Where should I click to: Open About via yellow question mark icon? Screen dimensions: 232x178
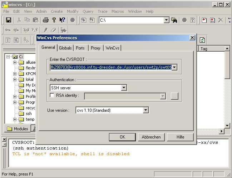[54, 20]
